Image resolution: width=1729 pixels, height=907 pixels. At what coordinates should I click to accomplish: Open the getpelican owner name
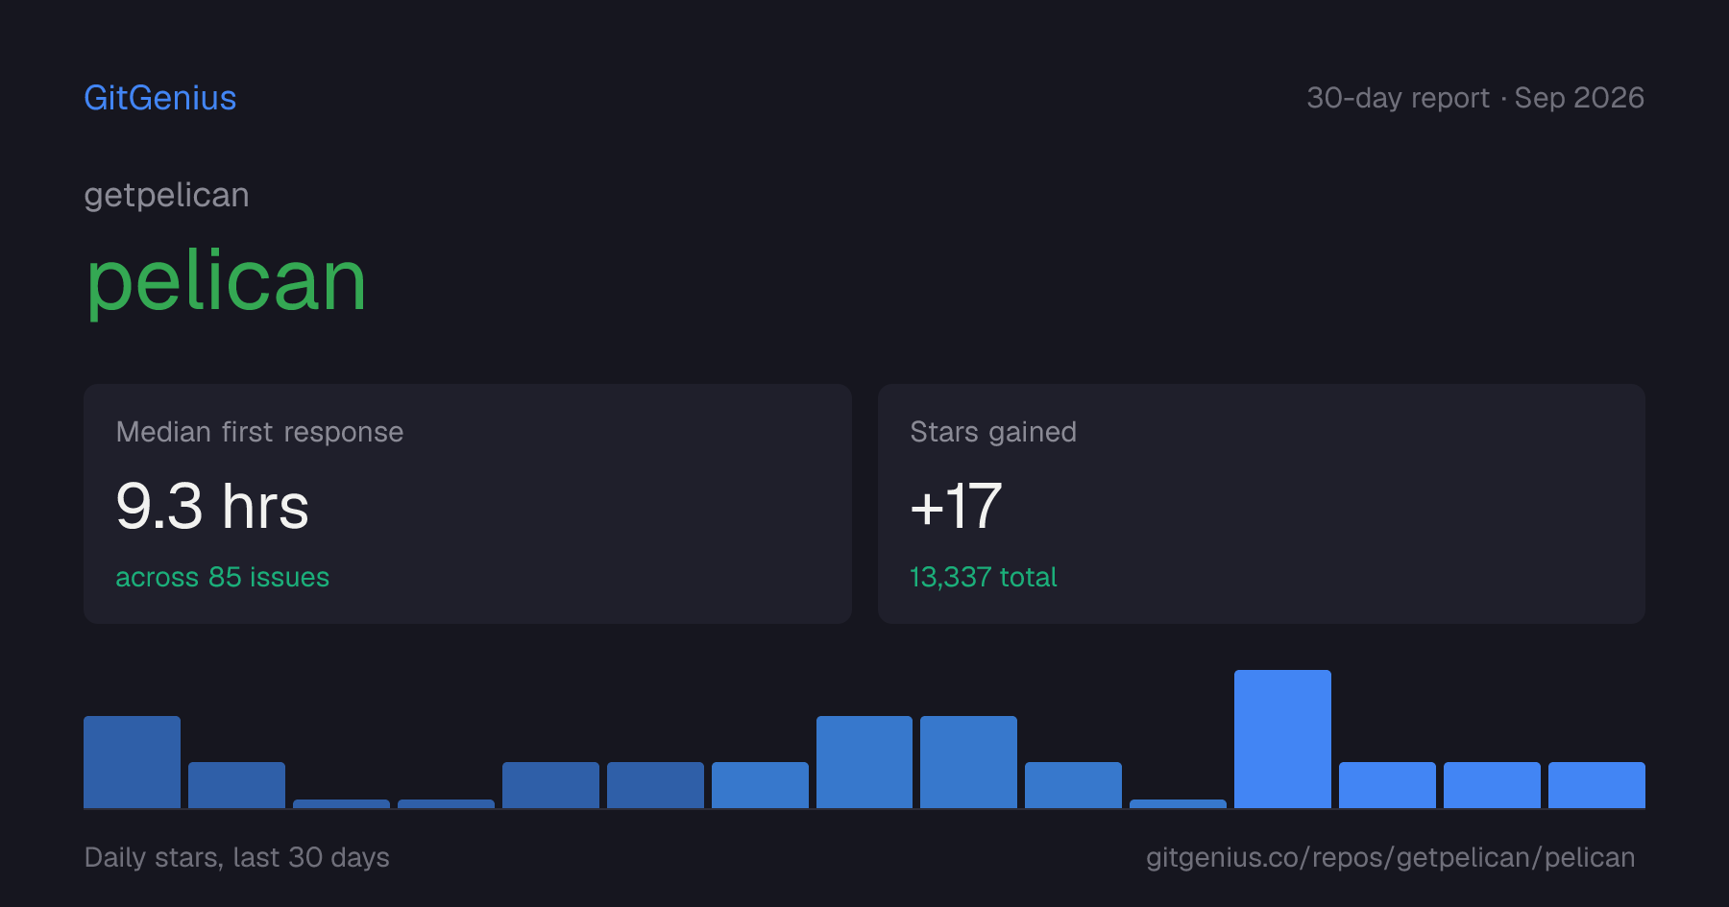coord(166,195)
